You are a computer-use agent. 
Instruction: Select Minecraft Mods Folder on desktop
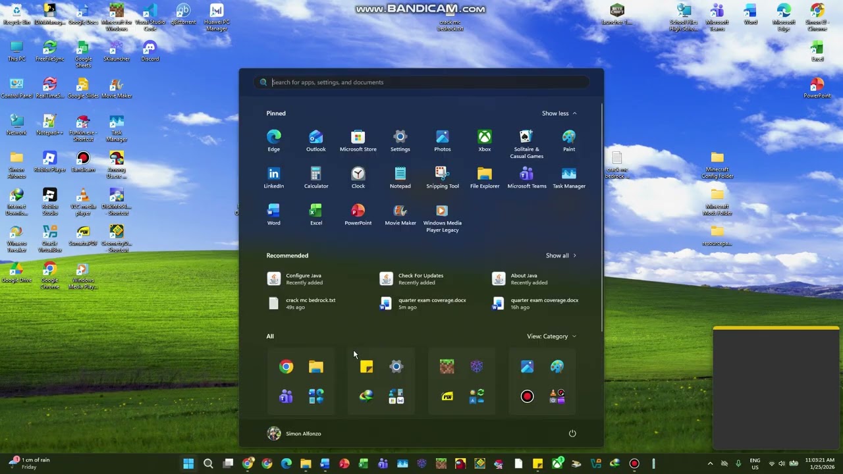click(717, 201)
